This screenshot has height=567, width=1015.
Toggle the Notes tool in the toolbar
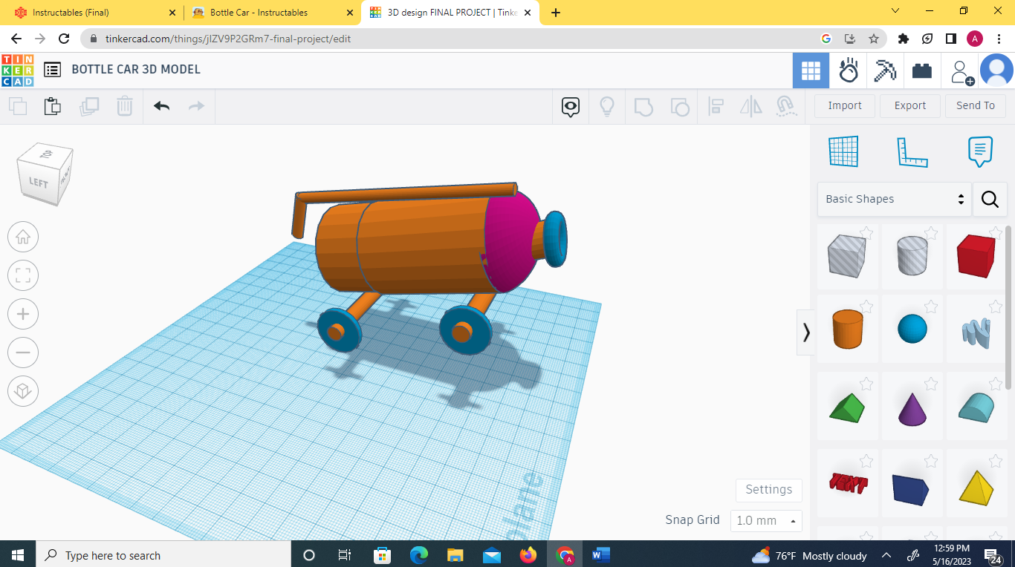point(980,151)
